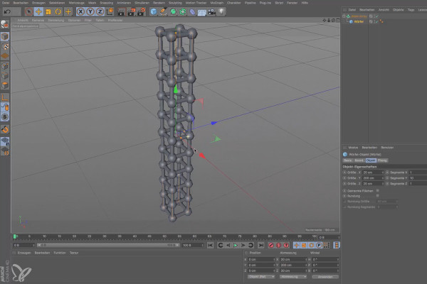Open Textur menu in material manager
This screenshot has width=427, height=284.
coord(74,253)
